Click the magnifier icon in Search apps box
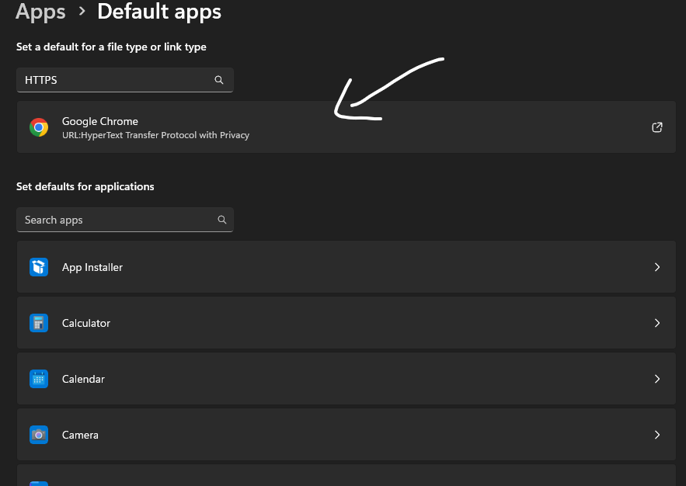 222,220
